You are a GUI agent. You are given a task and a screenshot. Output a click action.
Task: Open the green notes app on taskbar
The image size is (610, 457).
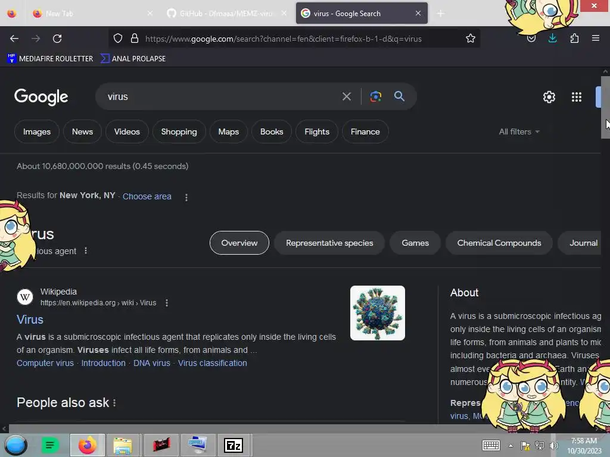pos(50,445)
